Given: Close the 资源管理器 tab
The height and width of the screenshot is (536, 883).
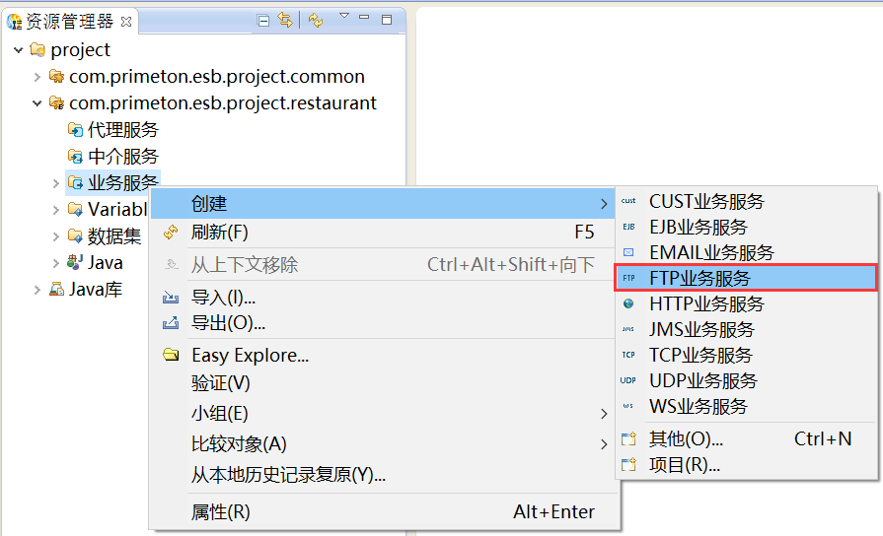Looking at the screenshot, I should [x=126, y=21].
